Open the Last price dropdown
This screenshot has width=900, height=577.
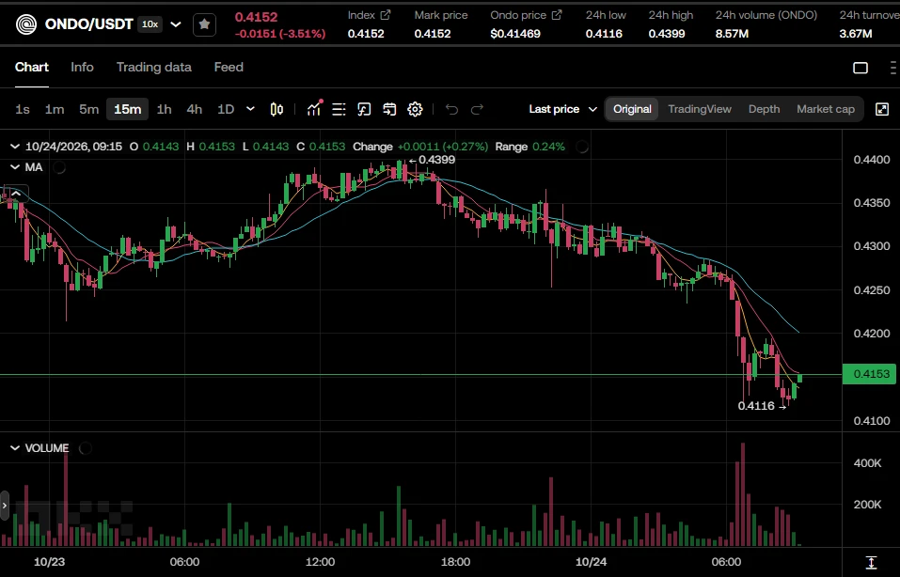click(563, 109)
